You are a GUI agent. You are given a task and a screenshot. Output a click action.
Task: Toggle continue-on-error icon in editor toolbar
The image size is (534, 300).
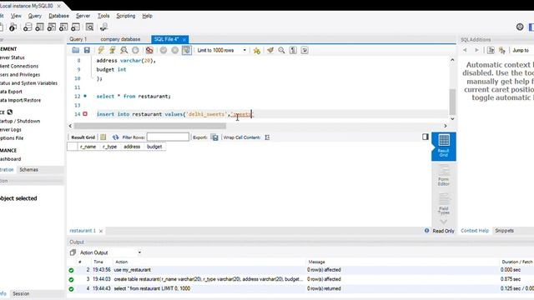click(149, 50)
